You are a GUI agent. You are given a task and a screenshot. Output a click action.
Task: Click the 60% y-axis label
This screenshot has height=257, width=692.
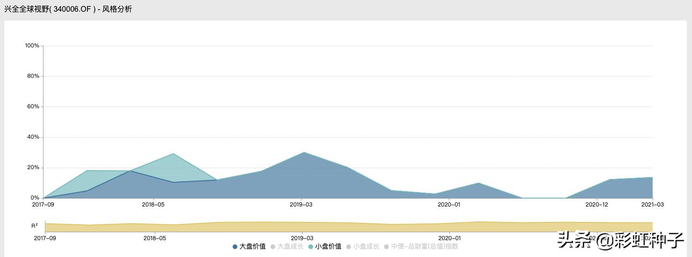point(33,107)
